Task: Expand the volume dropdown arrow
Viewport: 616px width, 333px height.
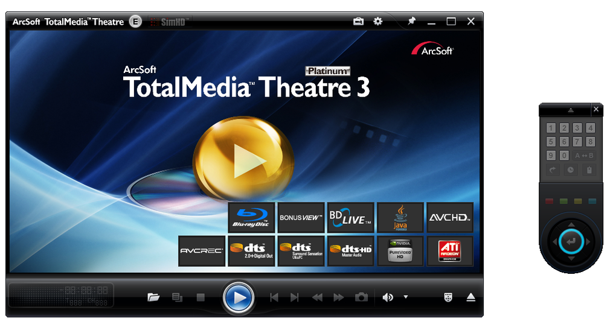Action: [406, 297]
